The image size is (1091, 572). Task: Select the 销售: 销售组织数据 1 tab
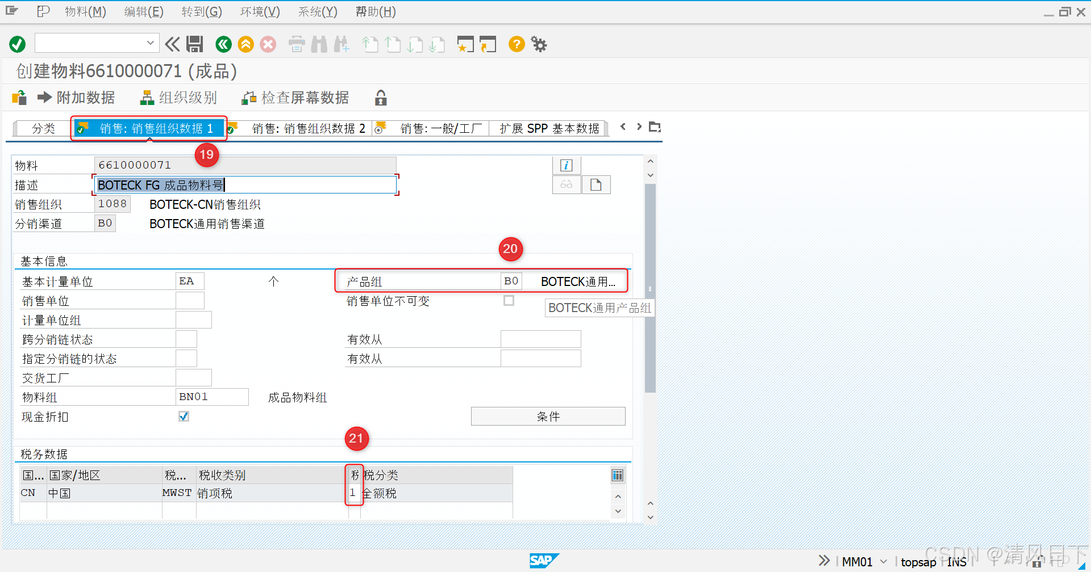click(x=149, y=128)
